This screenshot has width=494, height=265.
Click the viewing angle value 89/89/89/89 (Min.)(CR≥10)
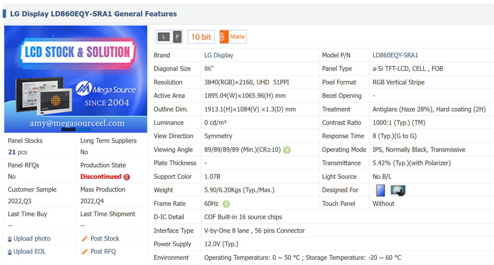click(242, 150)
